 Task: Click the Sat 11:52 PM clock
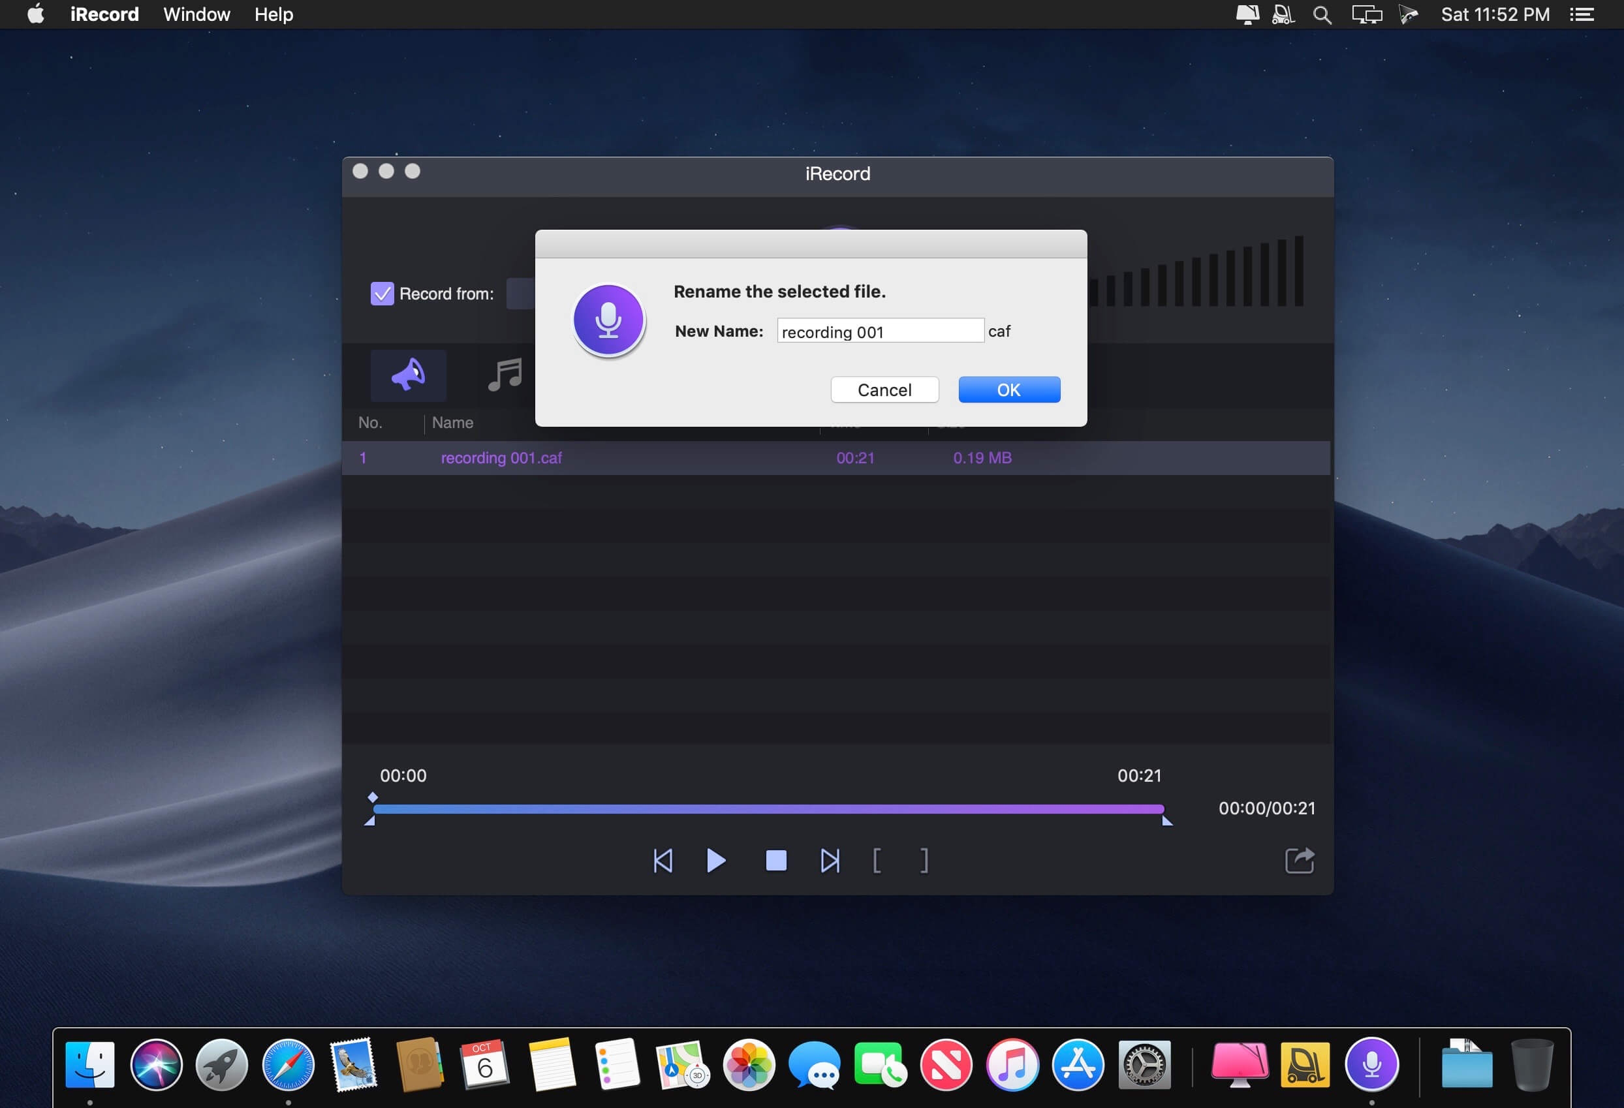point(1495,14)
